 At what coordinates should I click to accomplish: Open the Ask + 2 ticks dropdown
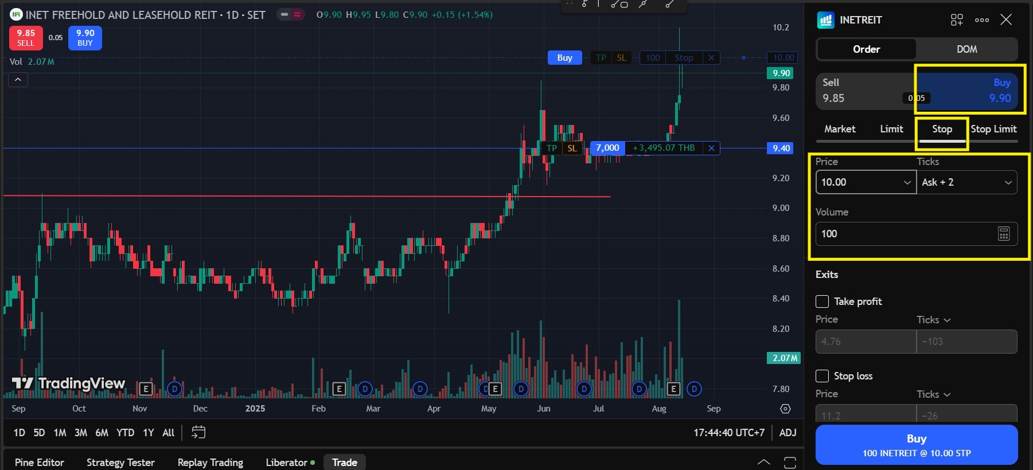click(966, 182)
